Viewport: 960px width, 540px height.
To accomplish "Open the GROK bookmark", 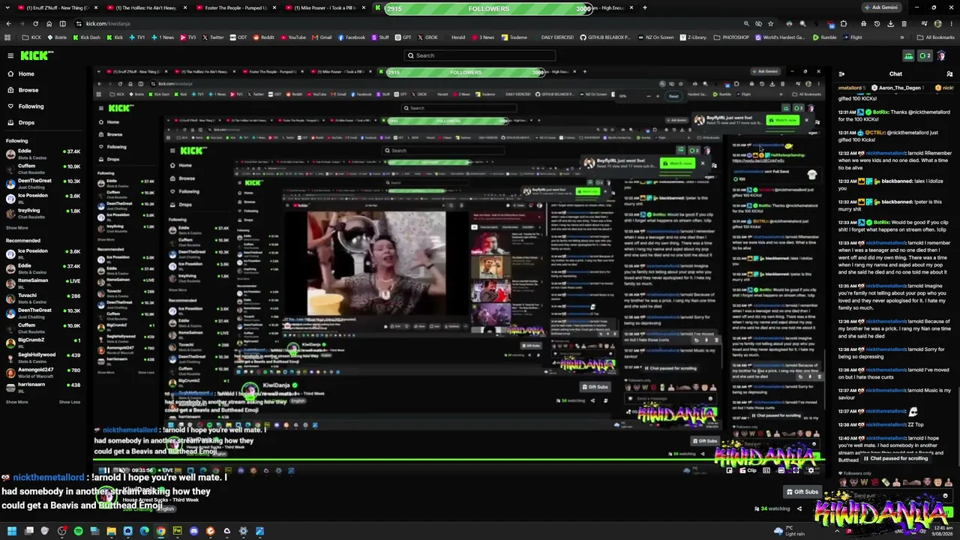I will pos(427,37).
